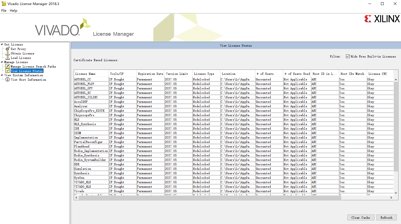Viewport: 401px width, 224px height.
Task: Select Obtain License in the tree
Action: pos(23,53)
